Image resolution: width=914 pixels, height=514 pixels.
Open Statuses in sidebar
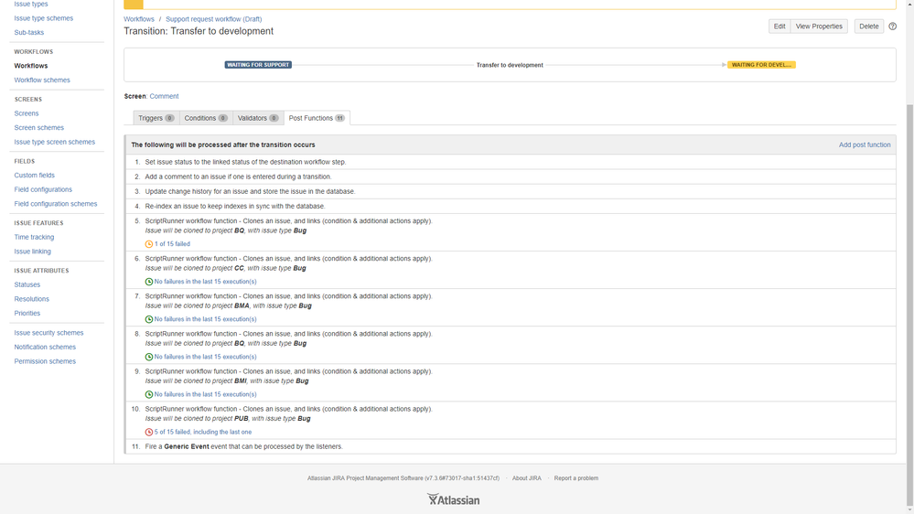click(x=27, y=285)
